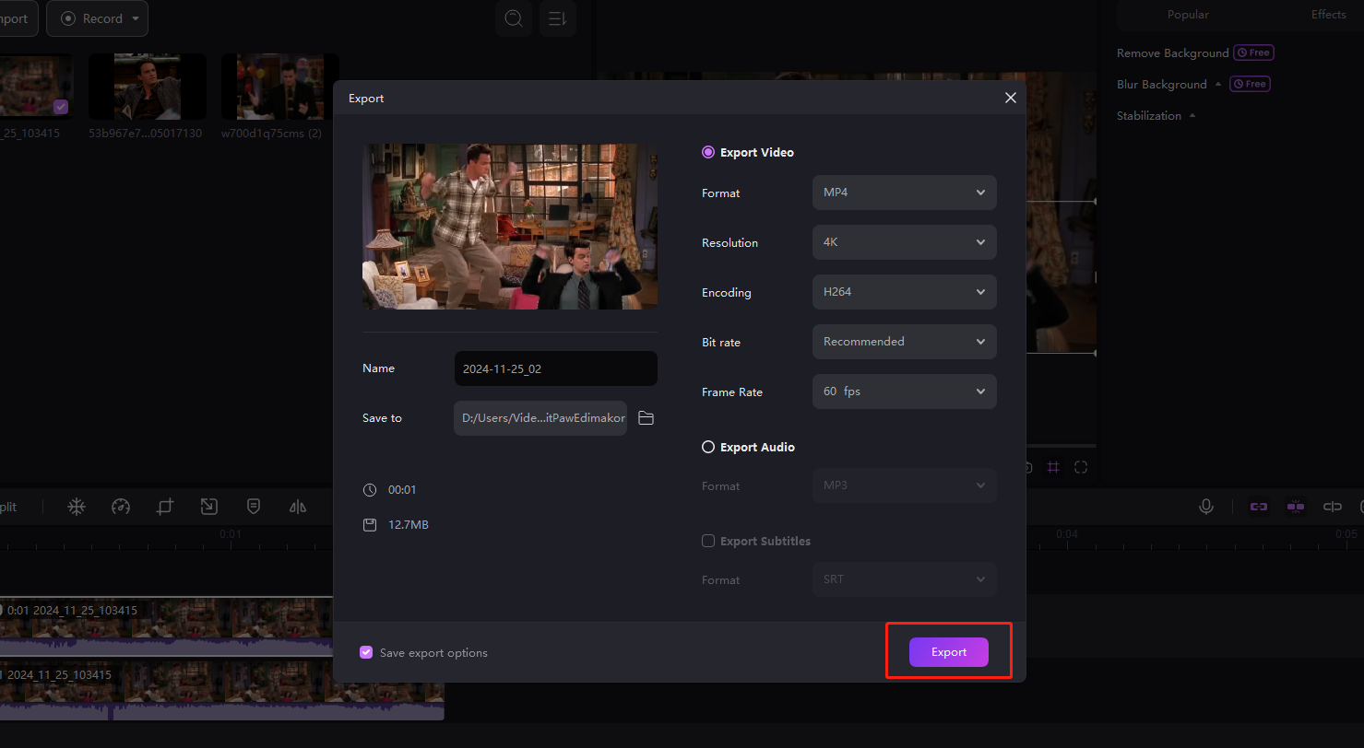1364x748 pixels.
Task: Select the Export Video radio button
Action: pyautogui.click(x=708, y=153)
